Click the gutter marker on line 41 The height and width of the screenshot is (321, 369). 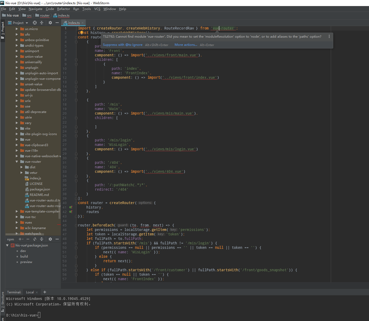pyautogui.click(x=71, y=207)
